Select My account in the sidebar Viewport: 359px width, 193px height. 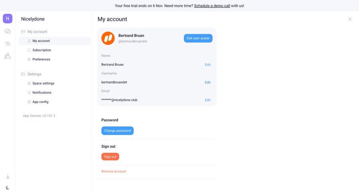[x=41, y=41]
